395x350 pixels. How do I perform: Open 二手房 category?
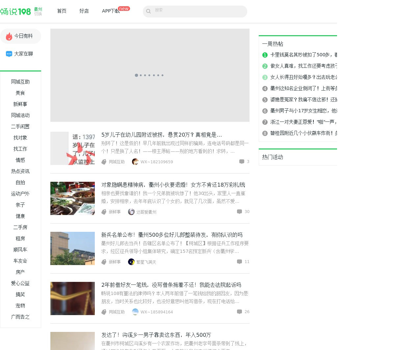[20, 227]
